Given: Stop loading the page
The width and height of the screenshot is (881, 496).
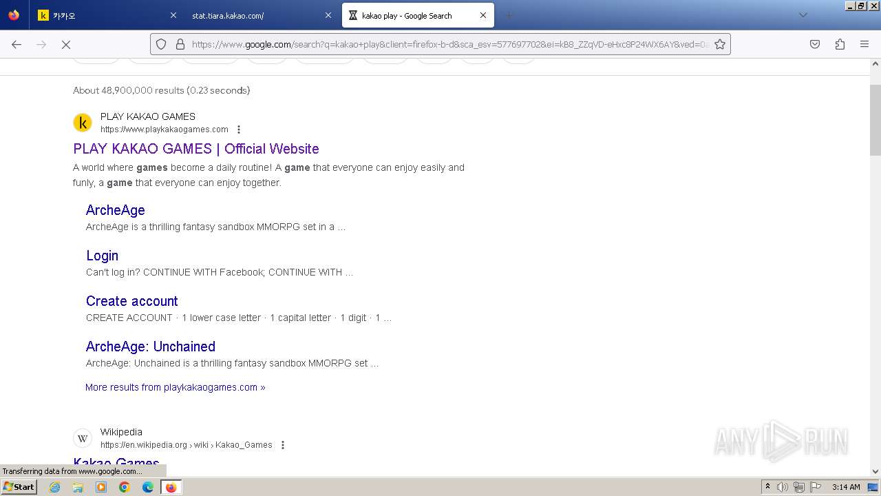Looking at the screenshot, I should pos(66,44).
